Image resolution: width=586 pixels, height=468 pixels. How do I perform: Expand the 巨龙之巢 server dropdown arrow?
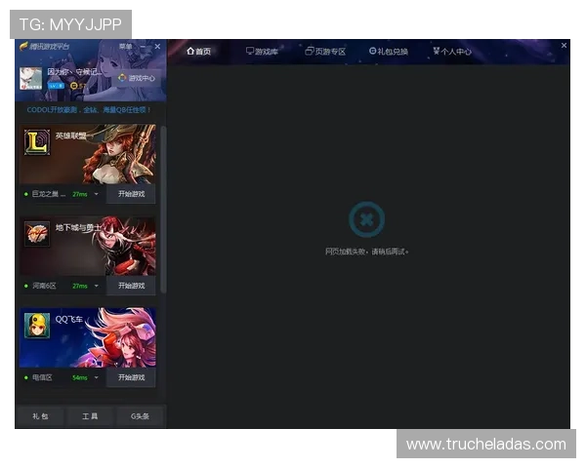coord(97,194)
